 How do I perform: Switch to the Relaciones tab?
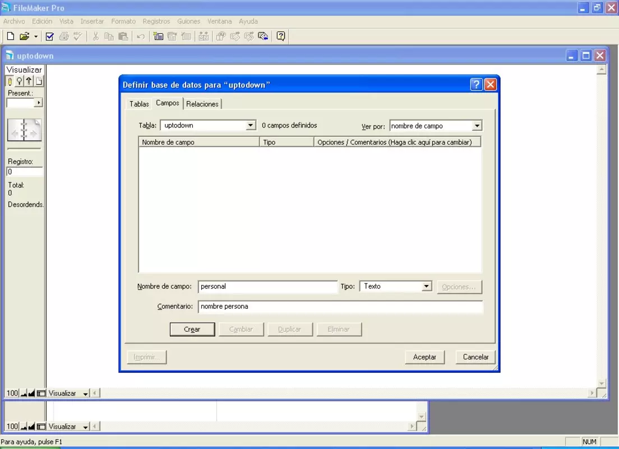coord(202,104)
